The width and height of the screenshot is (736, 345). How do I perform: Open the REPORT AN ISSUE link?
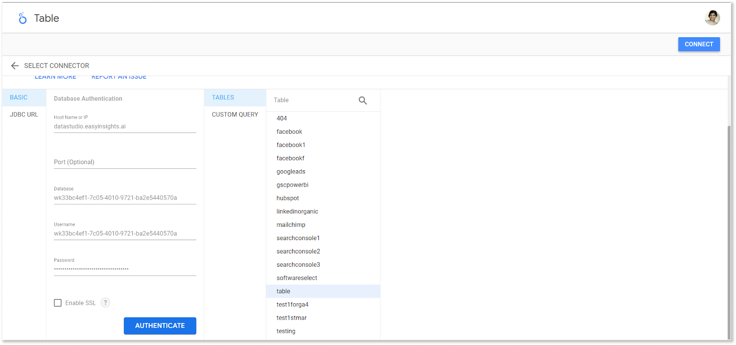coord(119,77)
